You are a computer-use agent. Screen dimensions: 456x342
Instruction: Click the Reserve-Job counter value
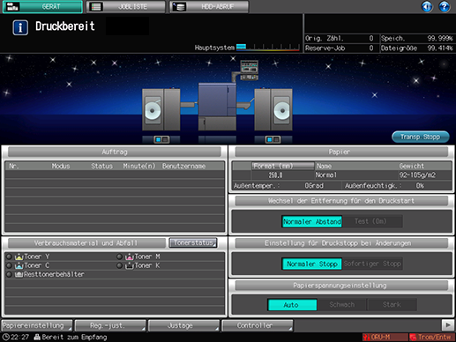click(x=371, y=48)
